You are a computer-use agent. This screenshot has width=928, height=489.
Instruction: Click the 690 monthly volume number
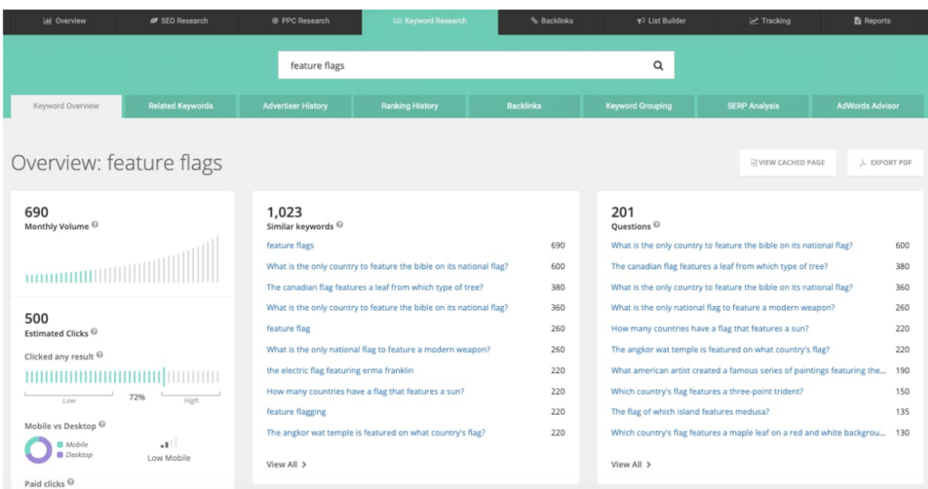pos(36,212)
